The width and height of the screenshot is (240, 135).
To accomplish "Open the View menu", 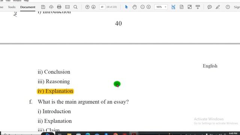I will 8,1.
